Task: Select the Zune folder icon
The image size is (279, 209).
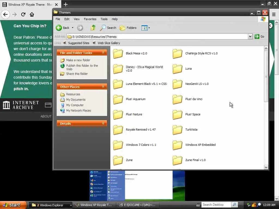Action: 118,161
